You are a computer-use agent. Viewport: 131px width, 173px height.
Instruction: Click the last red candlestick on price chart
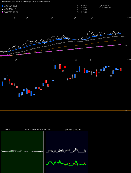coord(121,69)
